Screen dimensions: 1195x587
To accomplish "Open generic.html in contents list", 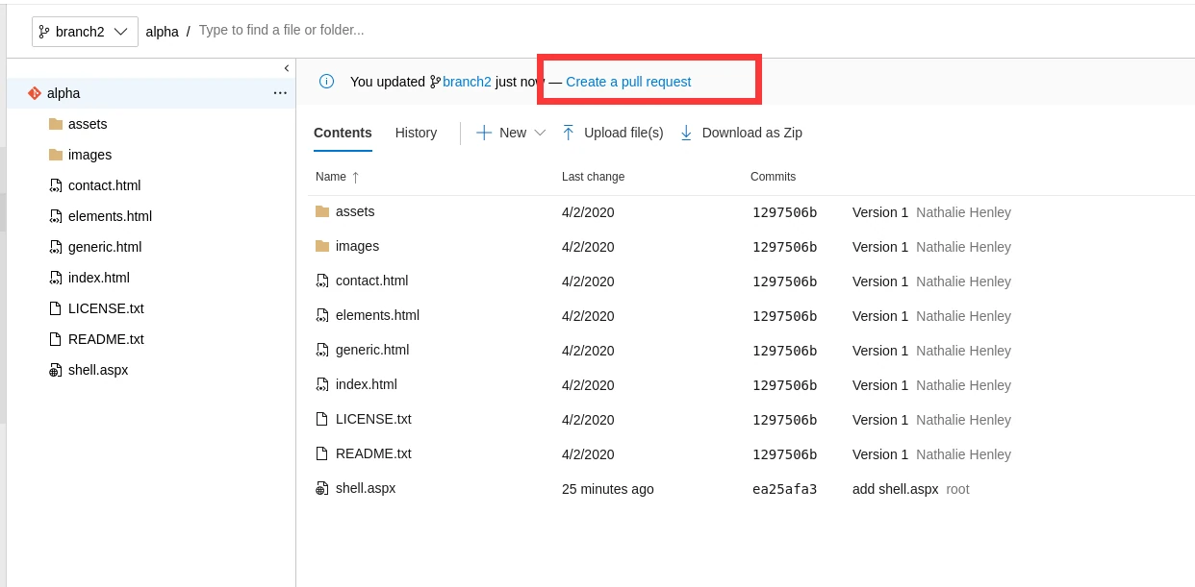I will (x=372, y=350).
